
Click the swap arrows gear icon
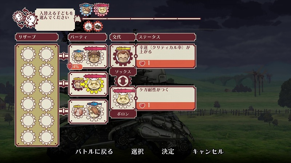pyautogui.click(x=123, y=81)
